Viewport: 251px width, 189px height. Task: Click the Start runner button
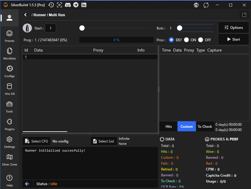coord(234,39)
